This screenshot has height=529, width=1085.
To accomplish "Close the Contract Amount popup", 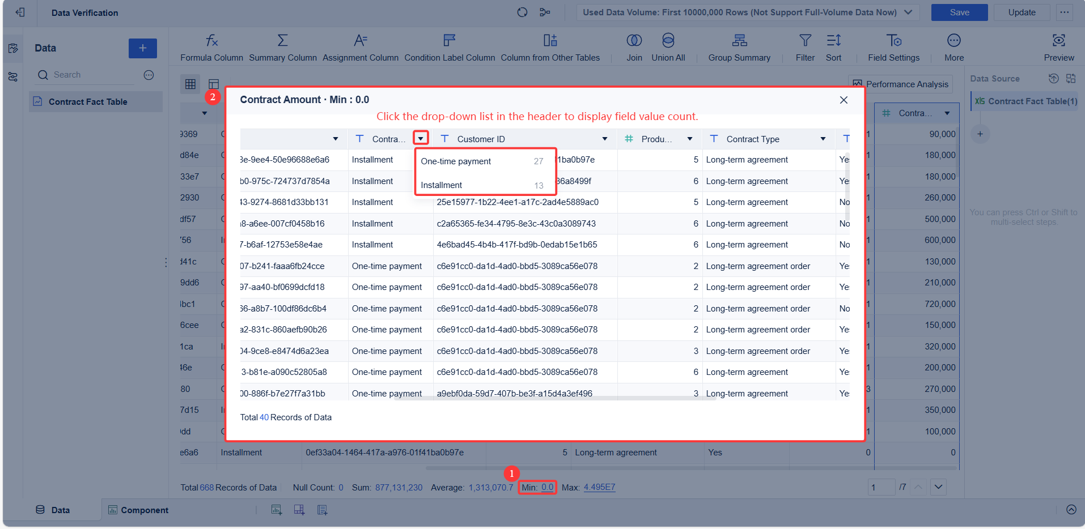I will tap(844, 100).
